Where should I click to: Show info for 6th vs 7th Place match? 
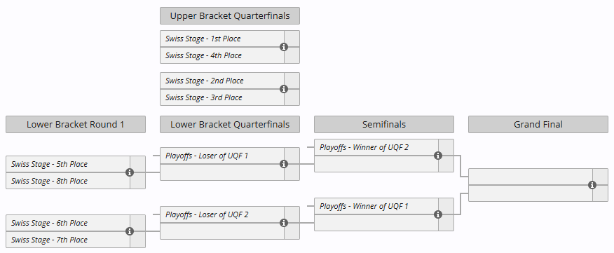pyautogui.click(x=130, y=231)
